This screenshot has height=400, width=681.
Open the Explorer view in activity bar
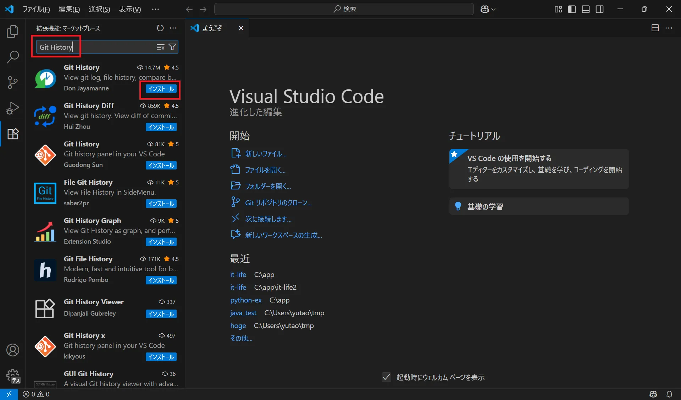coord(13,32)
